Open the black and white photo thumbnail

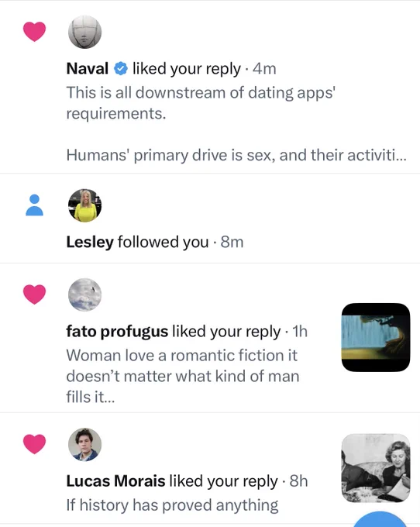tap(376, 468)
